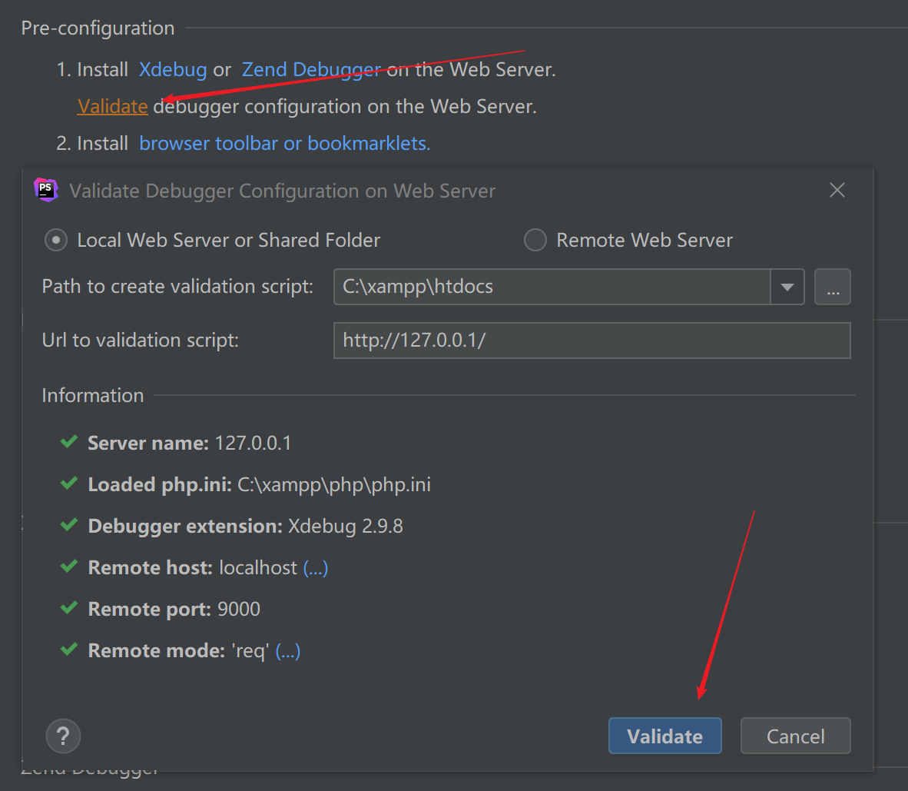Click Loaded php.ini path text
908x791 pixels.
(334, 484)
